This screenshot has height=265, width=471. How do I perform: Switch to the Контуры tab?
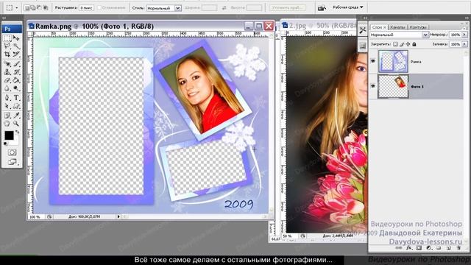pos(418,27)
